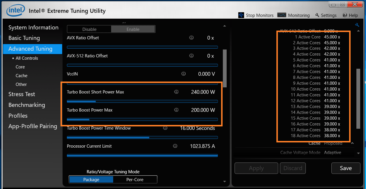Viewport: 366px width, 189px height.
Task: Open Stress Test section
Action: [x=22, y=94]
